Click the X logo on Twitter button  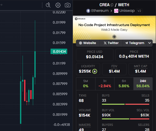(105, 43)
